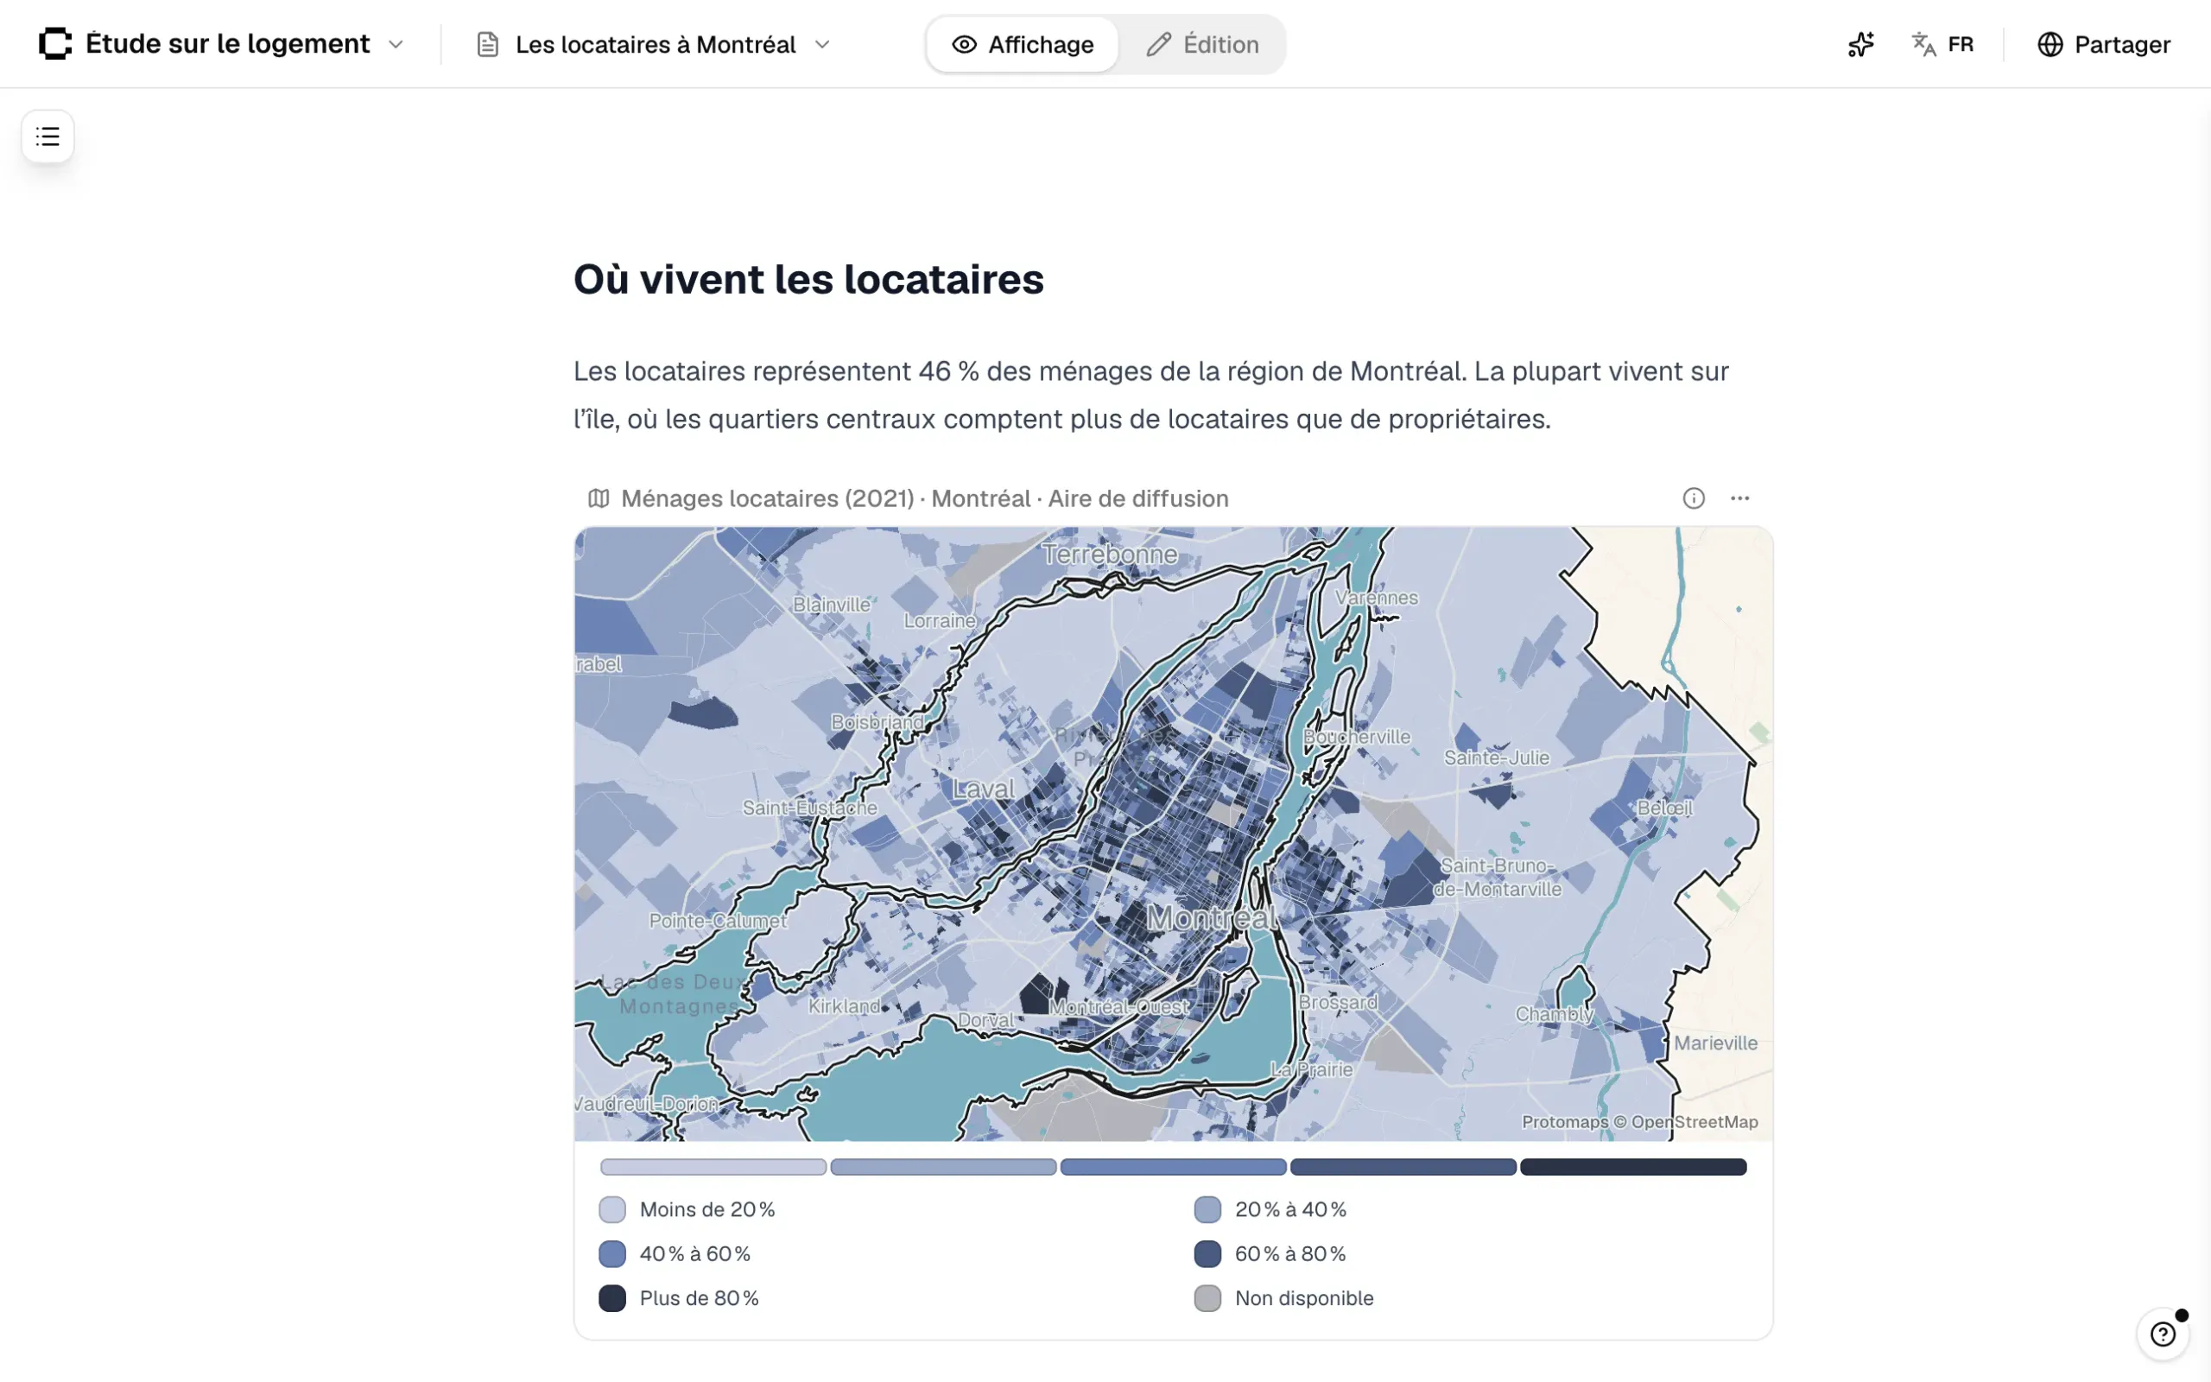Click the Où vivent les locataires heading
This screenshot has width=2211, height=1382.
(x=808, y=279)
